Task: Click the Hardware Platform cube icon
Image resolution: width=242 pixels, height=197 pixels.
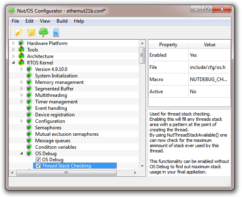Action: pos(21,43)
